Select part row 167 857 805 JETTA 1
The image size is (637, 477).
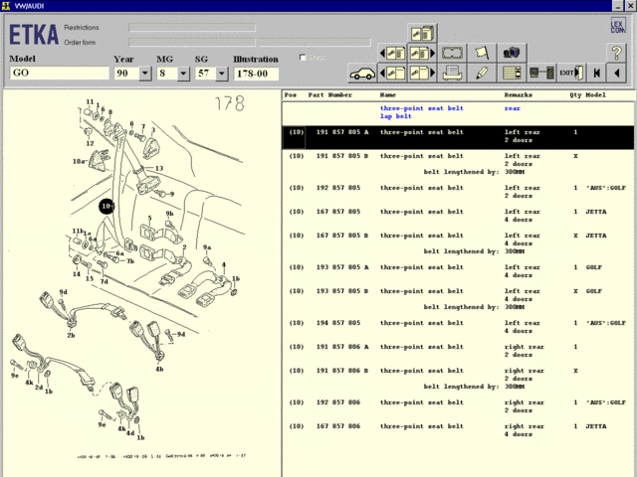click(x=458, y=216)
